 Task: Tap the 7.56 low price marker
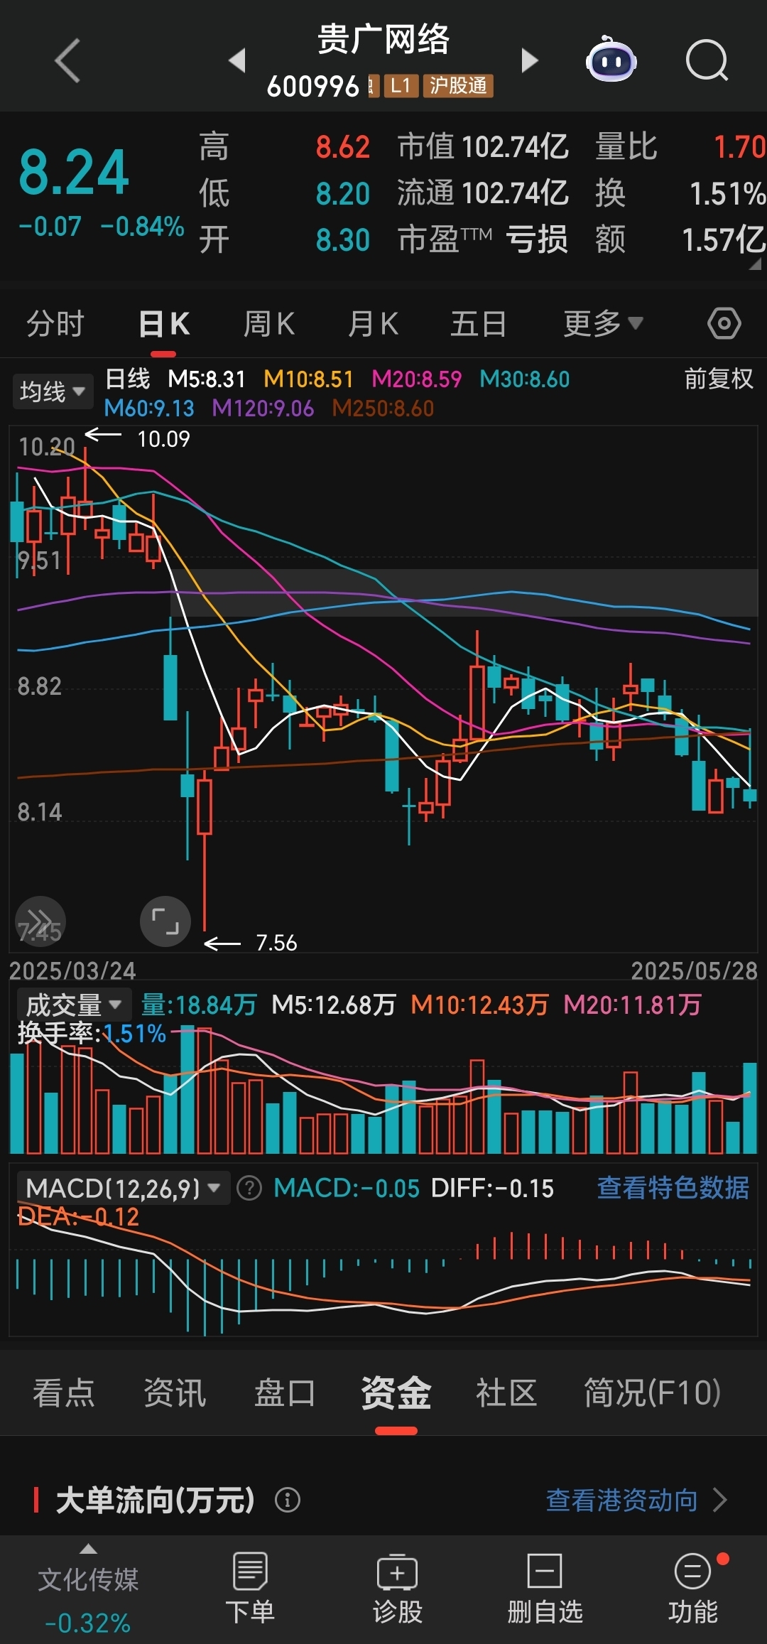coord(276,943)
